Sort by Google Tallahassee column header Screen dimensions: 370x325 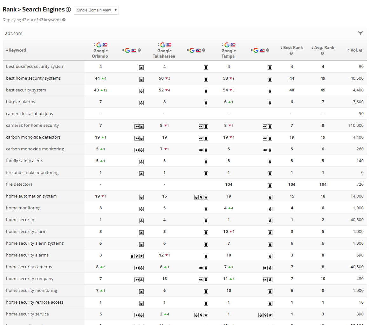click(164, 51)
